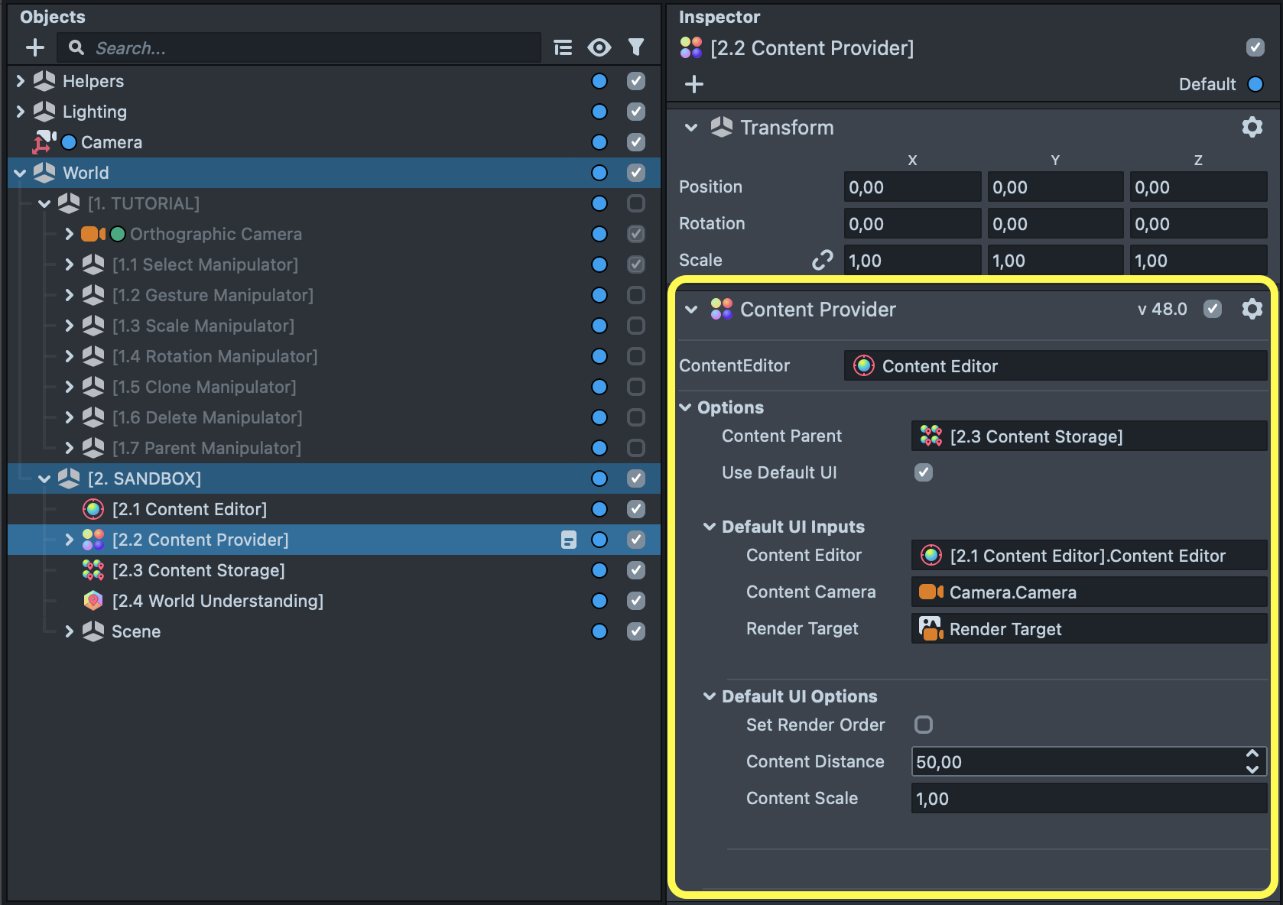1283x905 pixels.
Task: Collapse the [2. SANDBOX] group
Action: (44, 478)
